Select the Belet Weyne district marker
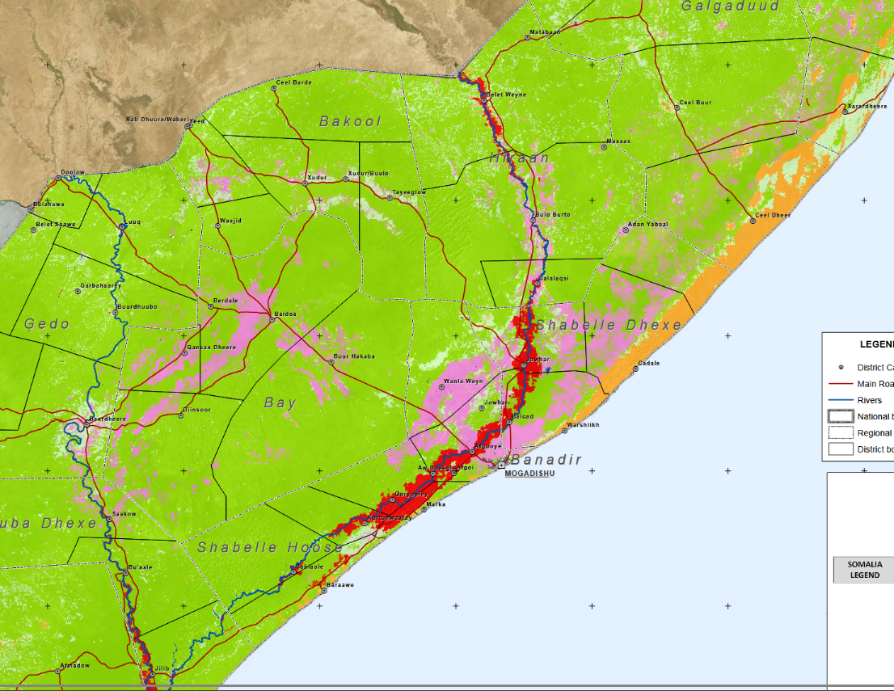 (x=483, y=95)
